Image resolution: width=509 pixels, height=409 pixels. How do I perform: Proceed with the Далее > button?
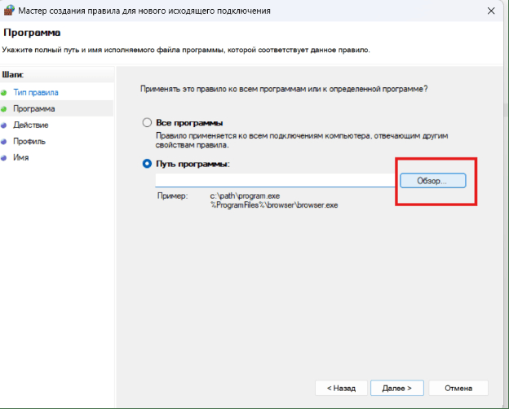[396, 388]
